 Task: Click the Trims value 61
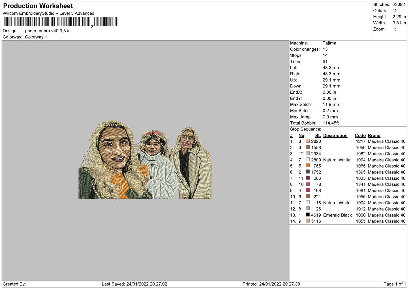tap(325, 62)
